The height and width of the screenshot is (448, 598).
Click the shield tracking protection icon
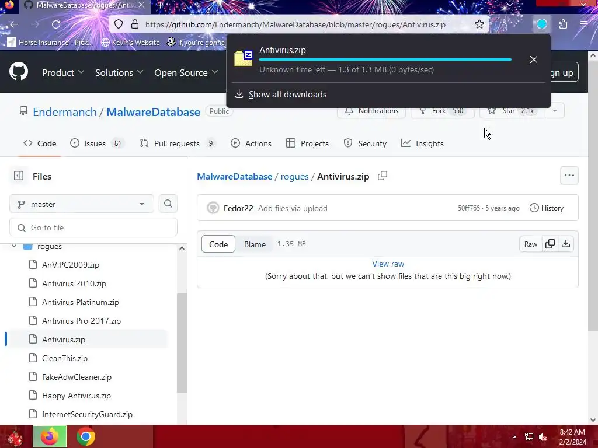click(x=119, y=24)
